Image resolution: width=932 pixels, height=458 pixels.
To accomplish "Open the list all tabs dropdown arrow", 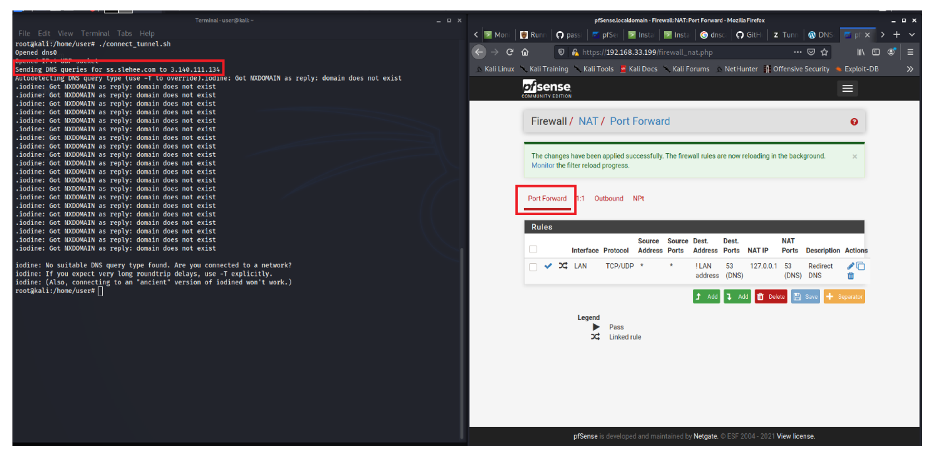I will pos(912,35).
